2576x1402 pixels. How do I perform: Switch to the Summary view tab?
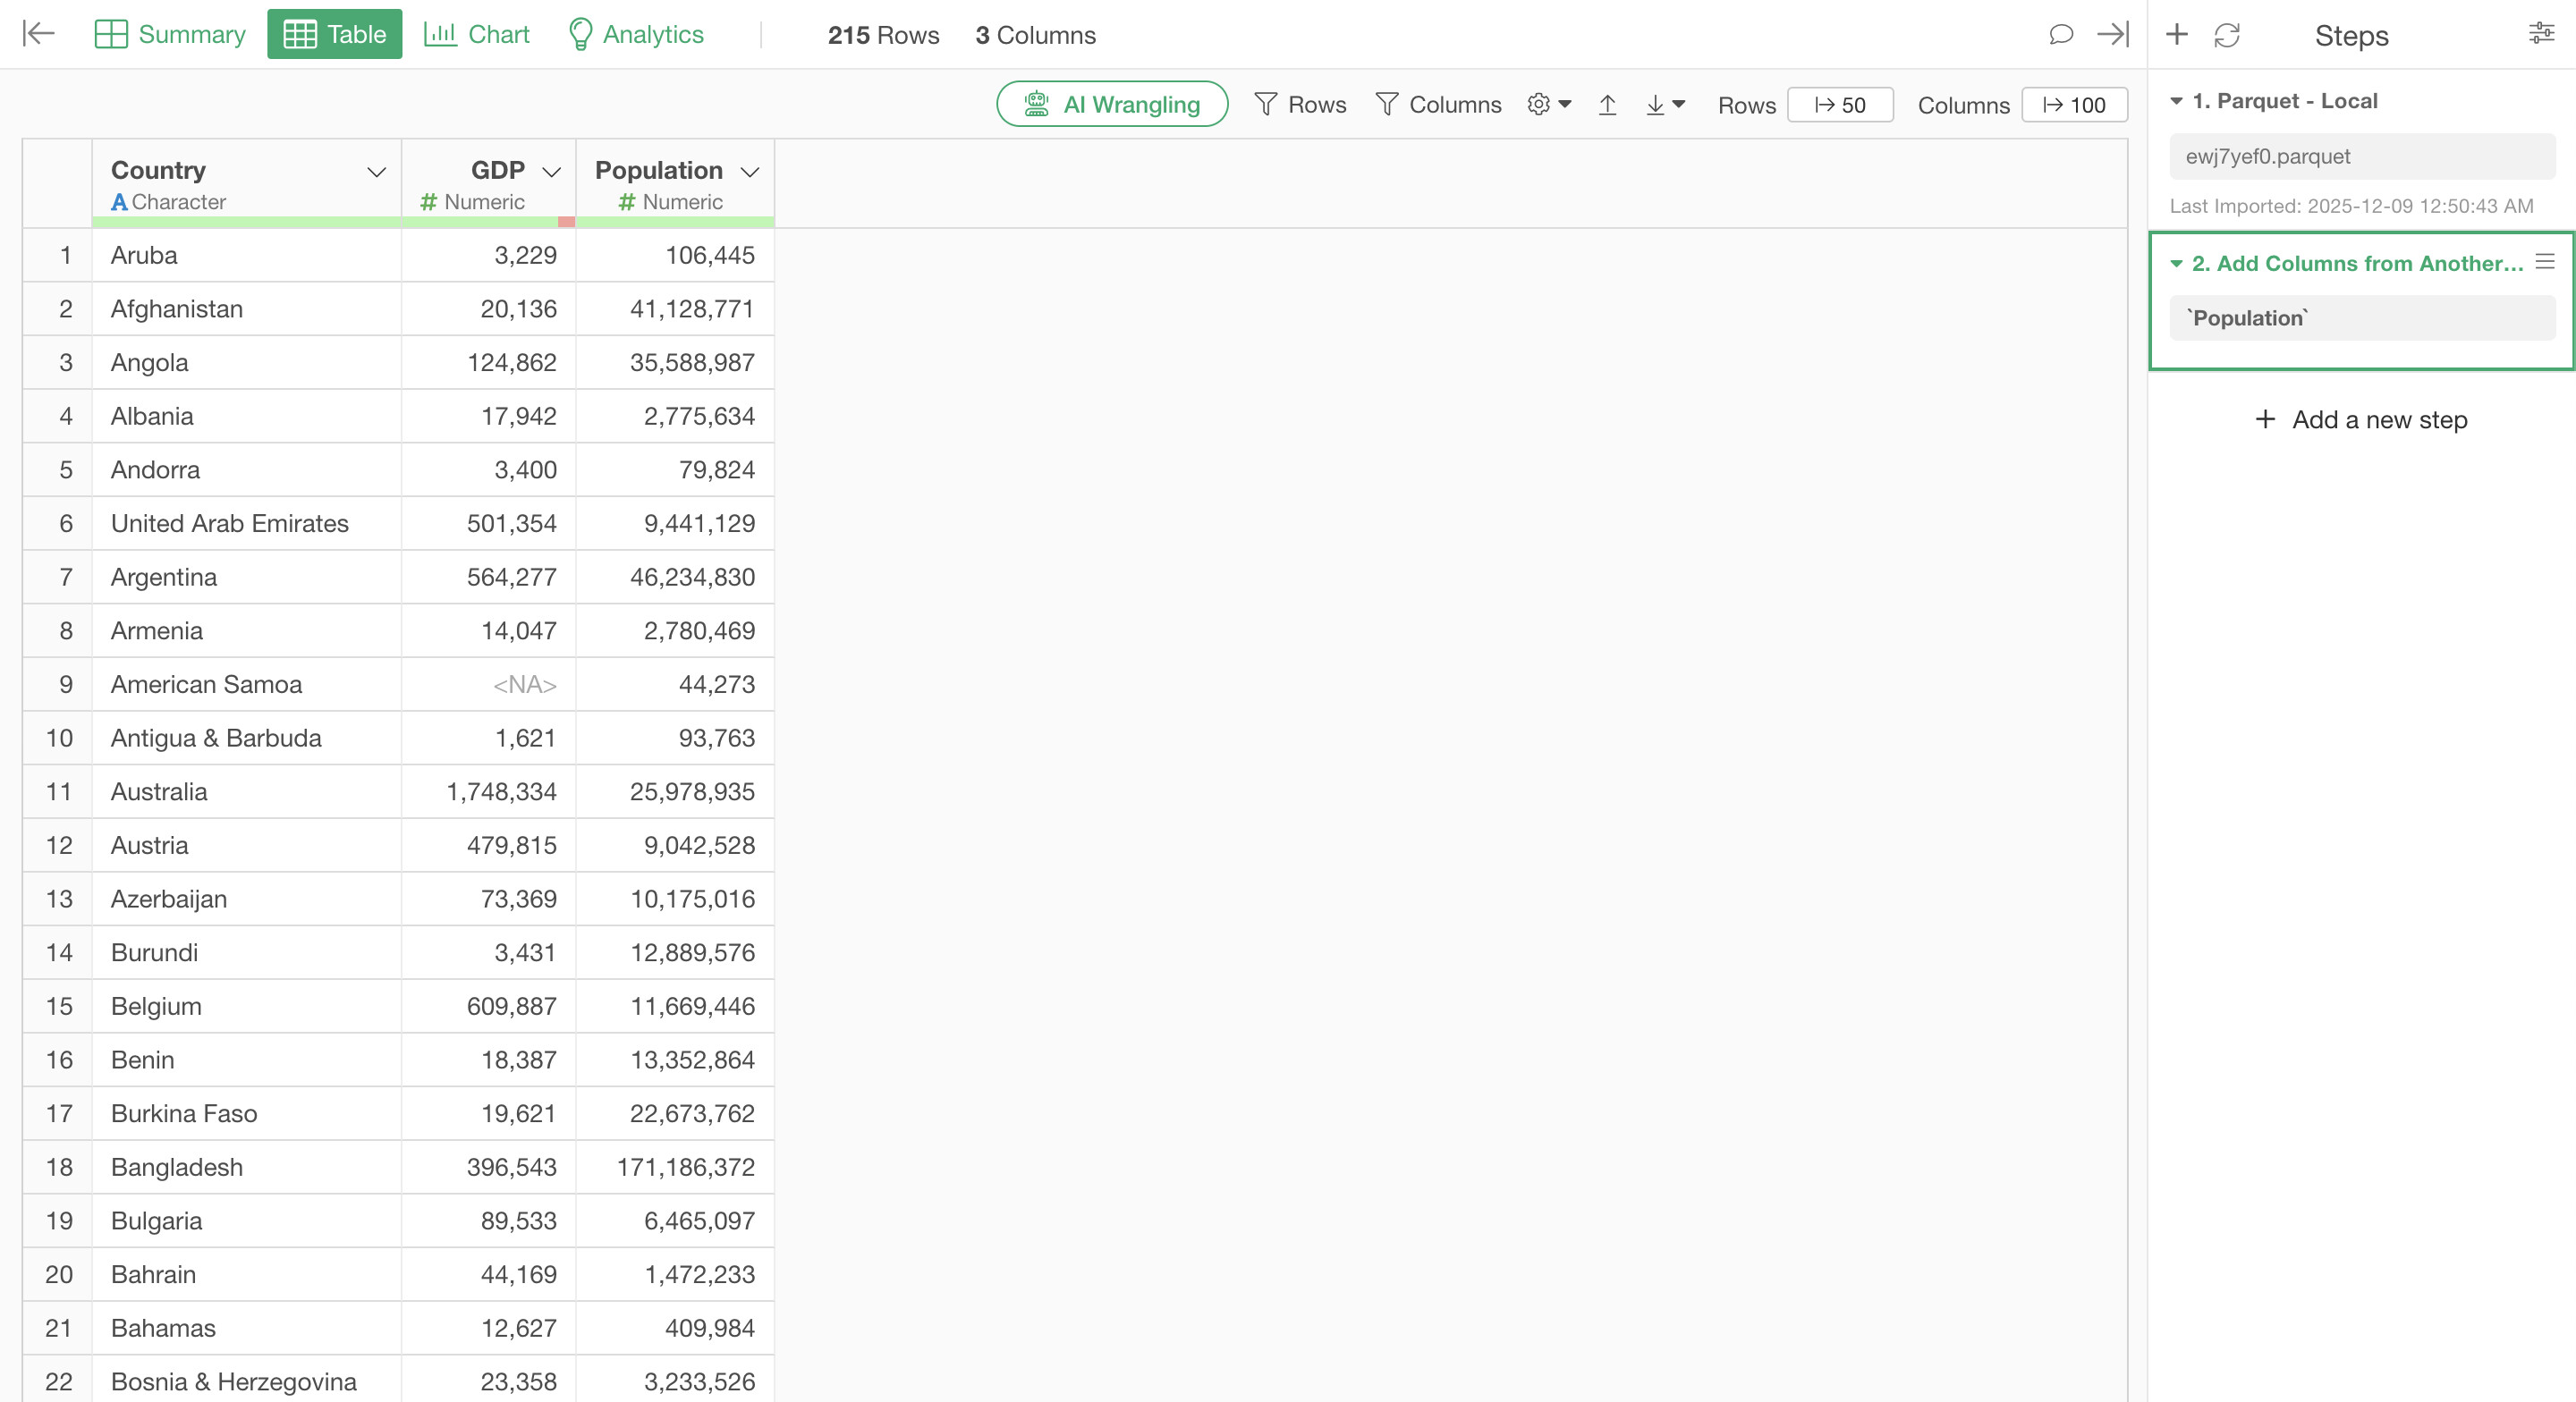coord(170,35)
